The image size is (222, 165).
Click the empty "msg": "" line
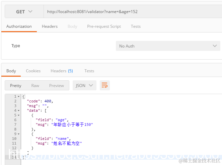pos(38,106)
